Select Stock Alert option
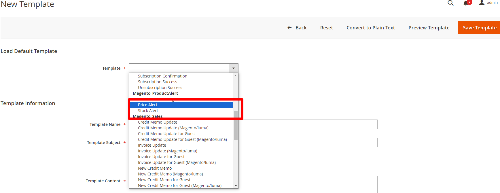The height and width of the screenshot is (193, 500). coord(148,111)
